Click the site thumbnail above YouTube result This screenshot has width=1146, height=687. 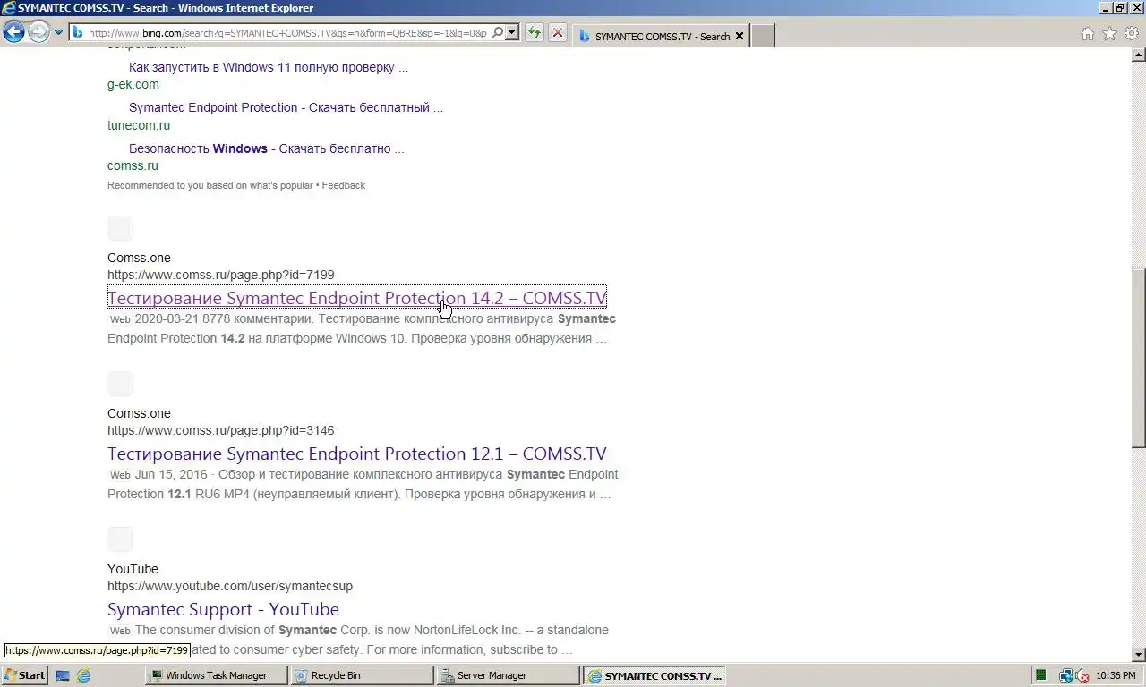coord(120,539)
